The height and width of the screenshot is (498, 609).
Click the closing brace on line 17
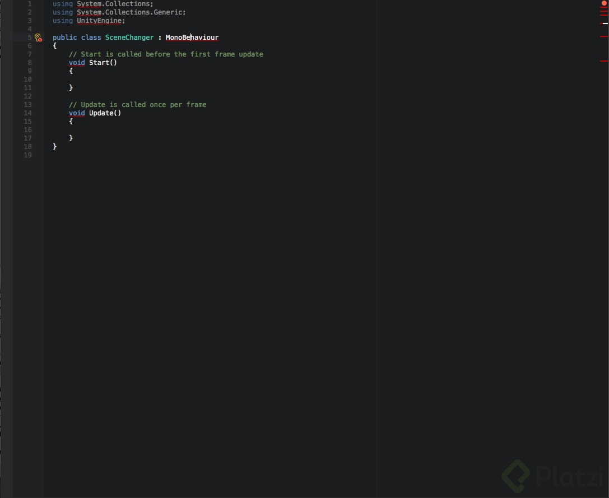tap(71, 138)
